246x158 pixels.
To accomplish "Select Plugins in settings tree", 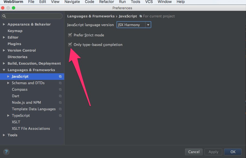I will (14, 44).
